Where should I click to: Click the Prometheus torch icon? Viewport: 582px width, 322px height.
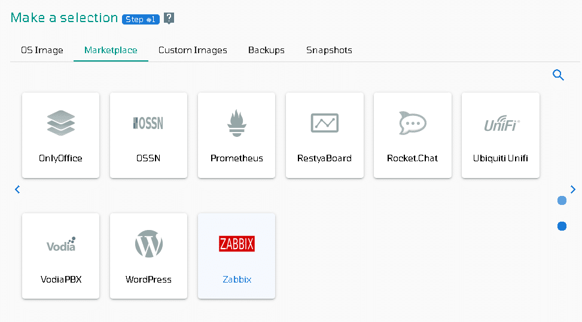coord(236,123)
